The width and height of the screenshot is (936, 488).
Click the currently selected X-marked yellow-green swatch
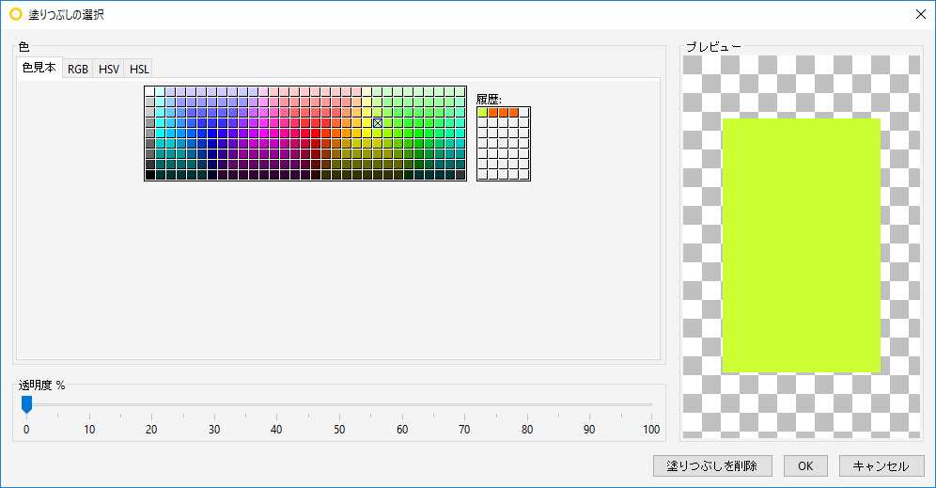tap(377, 122)
